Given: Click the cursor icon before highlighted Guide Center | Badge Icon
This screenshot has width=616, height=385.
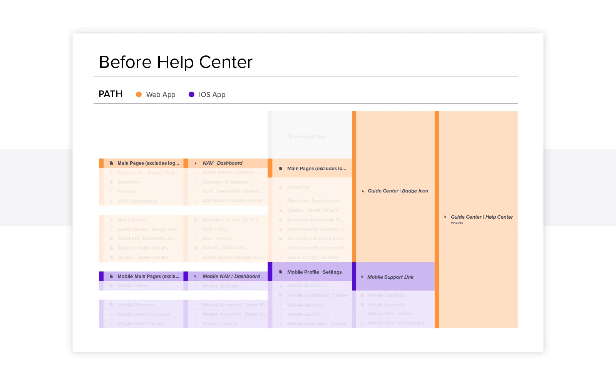Looking at the screenshot, I should coord(363,191).
